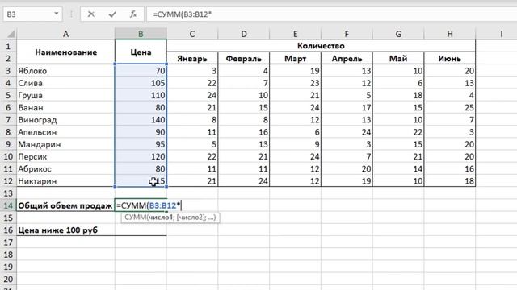Viewport: 517px width, 290px height.
Task: Select column E header
Action: click(x=295, y=34)
